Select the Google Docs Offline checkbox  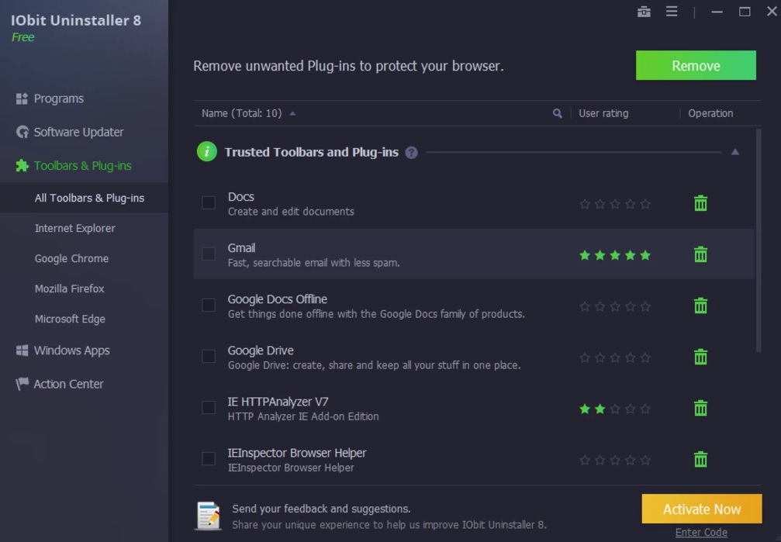(x=208, y=305)
